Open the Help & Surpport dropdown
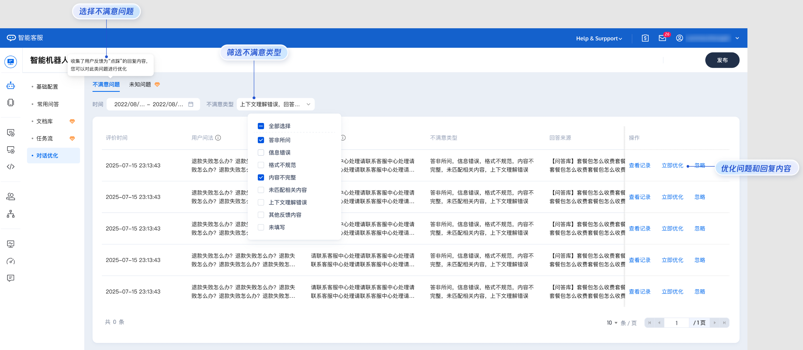This screenshot has width=803, height=350. tap(599, 38)
